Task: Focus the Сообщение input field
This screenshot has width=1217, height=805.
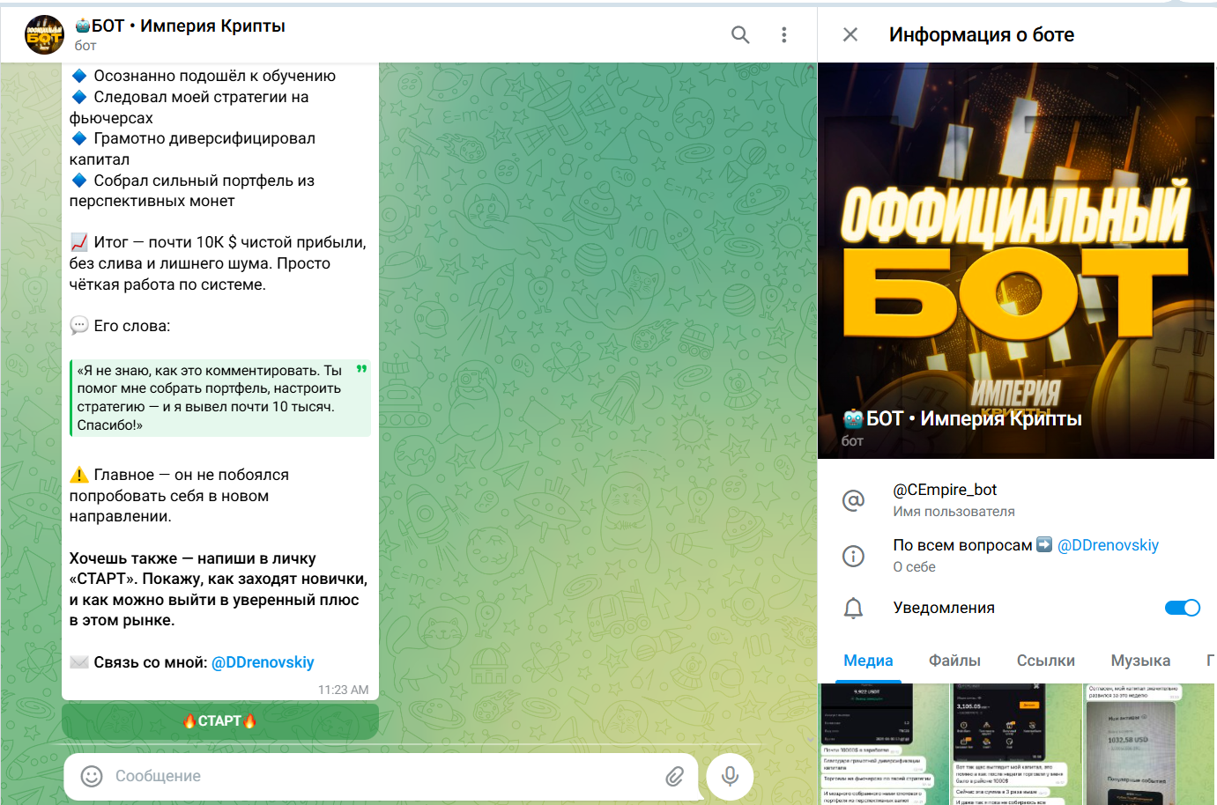Action: pyautogui.click(x=383, y=776)
